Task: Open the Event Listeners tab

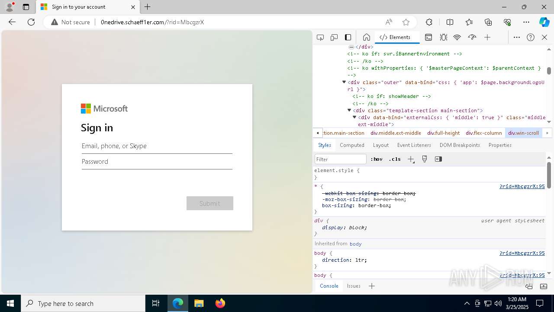Action: (414, 145)
